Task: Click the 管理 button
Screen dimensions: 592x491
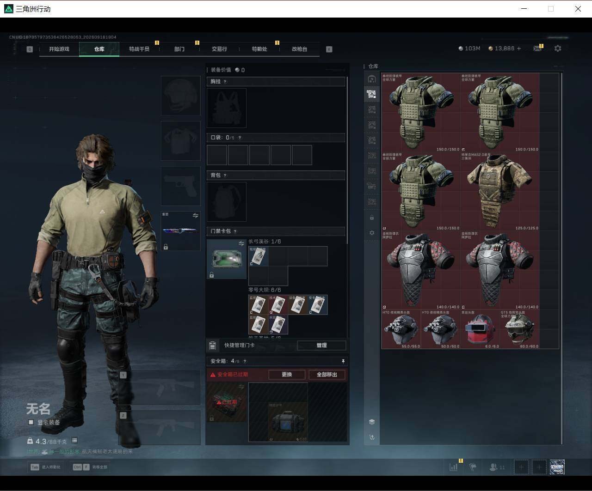Action: (321, 346)
